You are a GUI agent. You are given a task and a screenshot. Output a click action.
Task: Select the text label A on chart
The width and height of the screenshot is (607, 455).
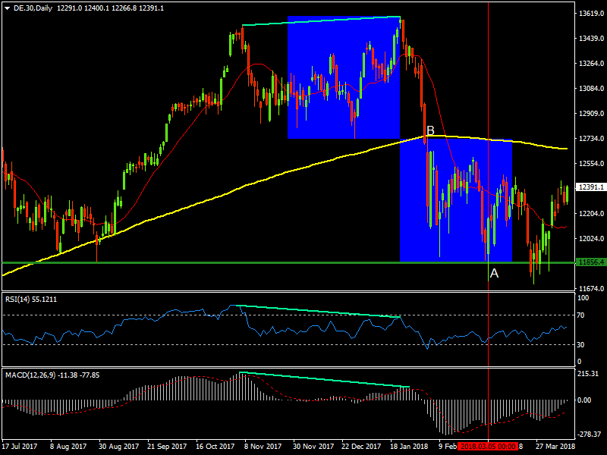pos(494,273)
